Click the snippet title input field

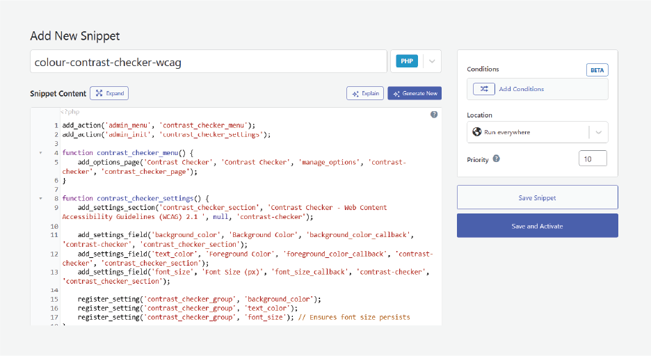pos(208,61)
